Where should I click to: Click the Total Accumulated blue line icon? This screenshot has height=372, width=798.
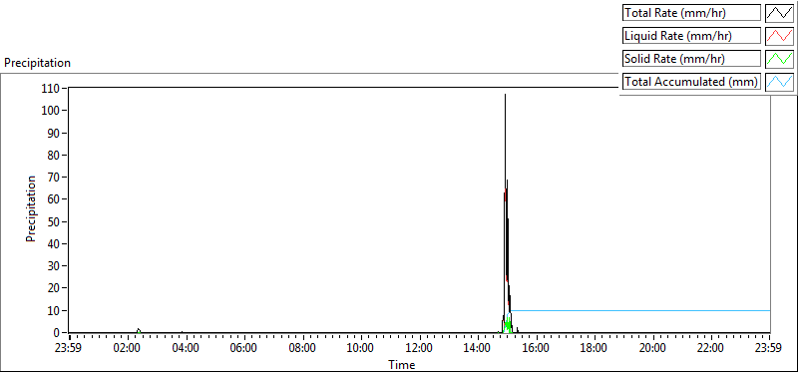(x=779, y=82)
